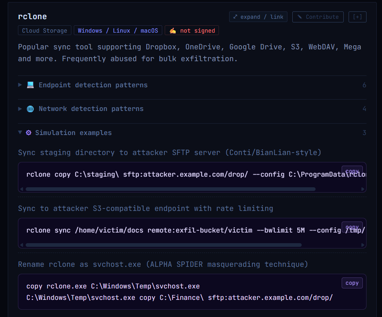Image resolution: width=382 pixels, height=317 pixels.
Task: Expand Endpoint detection patterns using its triangle
Action: (20, 85)
